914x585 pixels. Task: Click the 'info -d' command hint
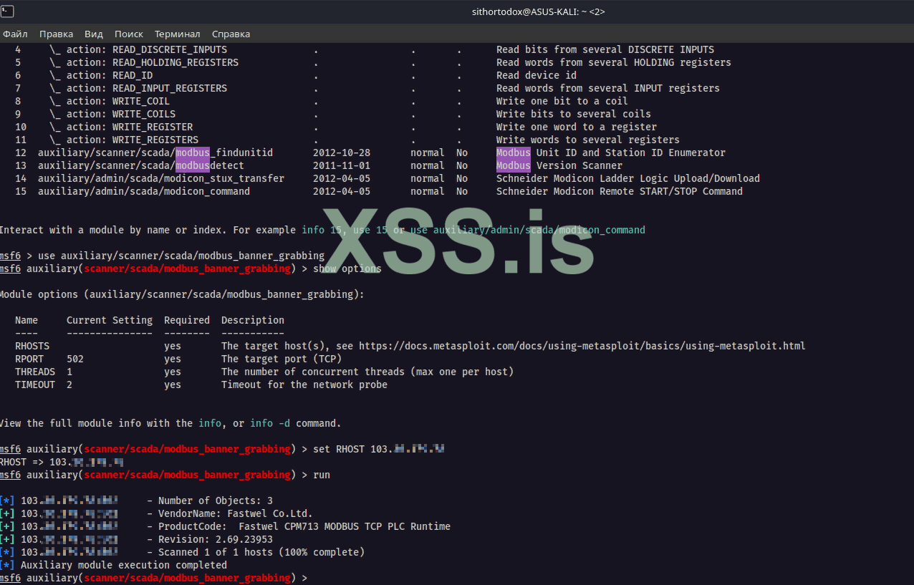coord(270,423)
